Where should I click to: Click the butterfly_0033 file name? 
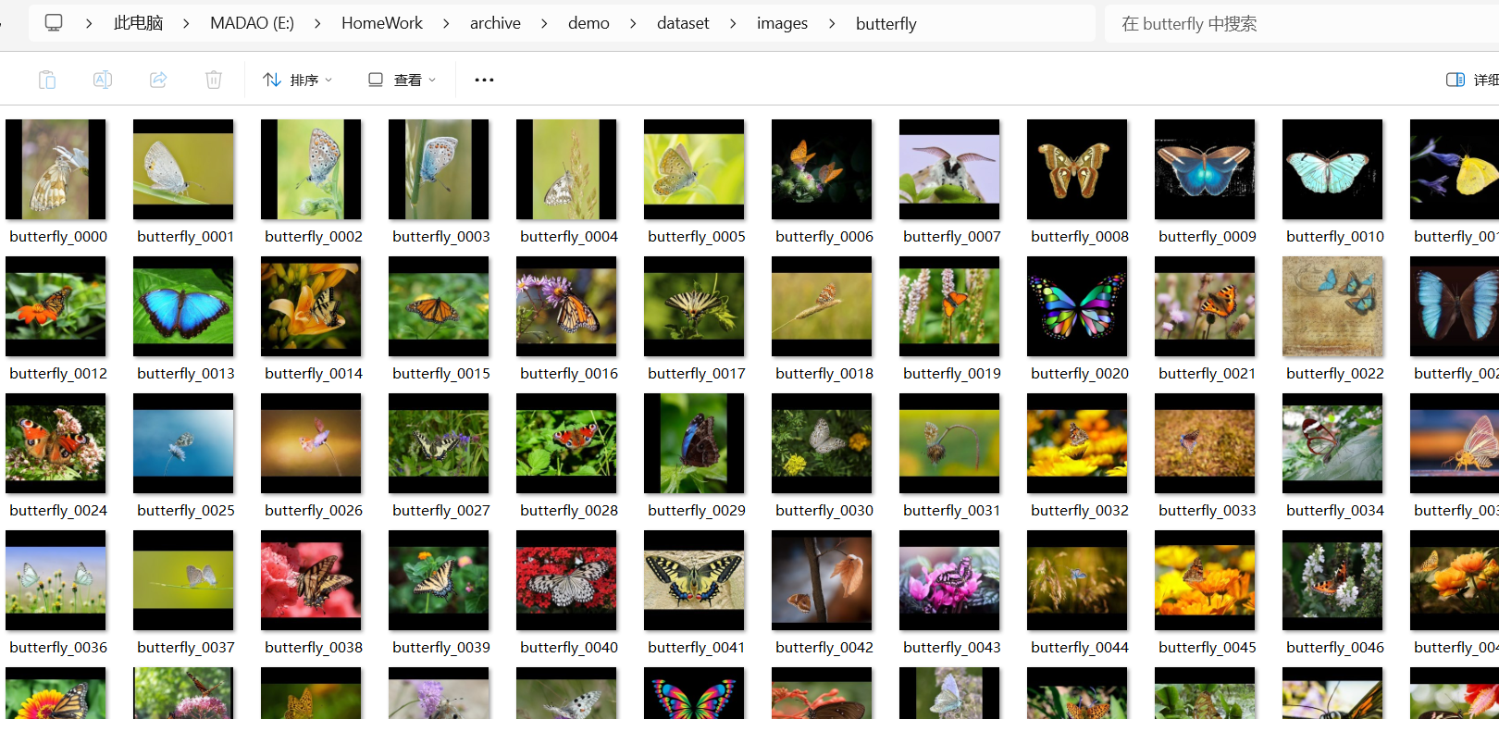coord(1208,511)
